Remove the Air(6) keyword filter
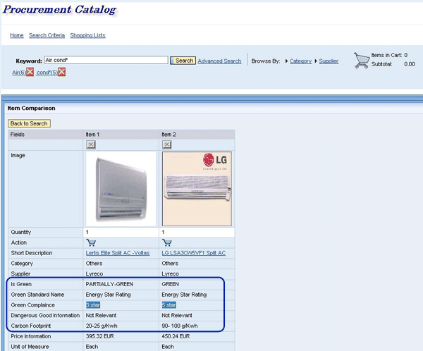This screenshot has width=423, height=351. [x=30, y=73]
